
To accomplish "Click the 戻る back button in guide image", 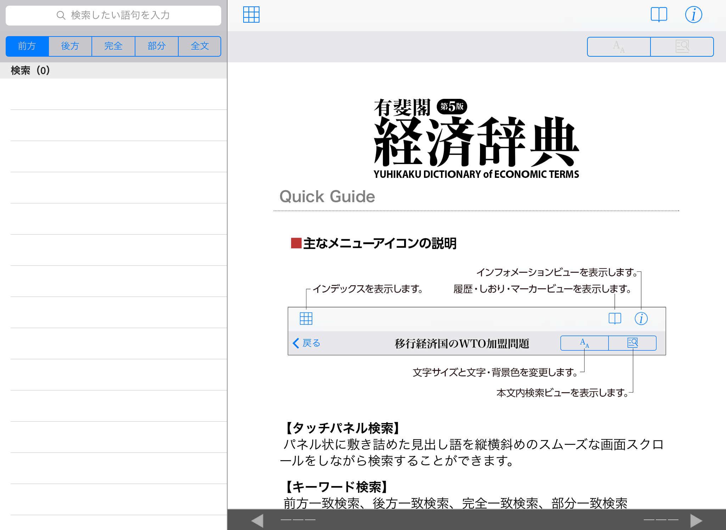I will (307, 343).
